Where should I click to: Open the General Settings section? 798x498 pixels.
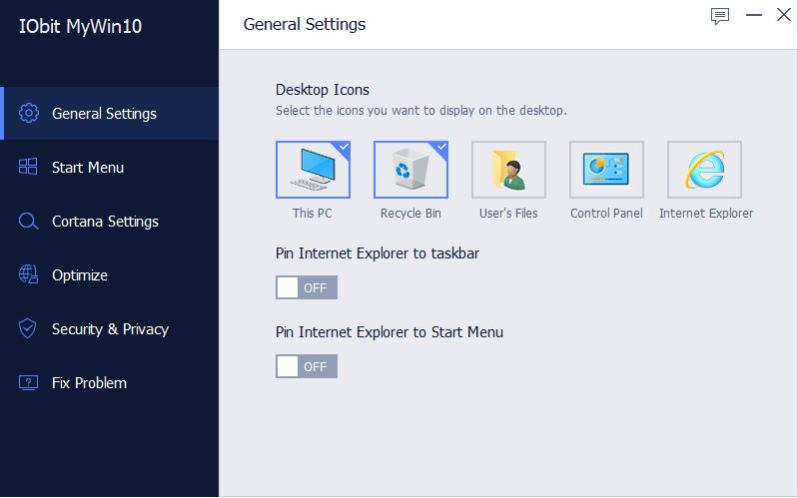110,113
